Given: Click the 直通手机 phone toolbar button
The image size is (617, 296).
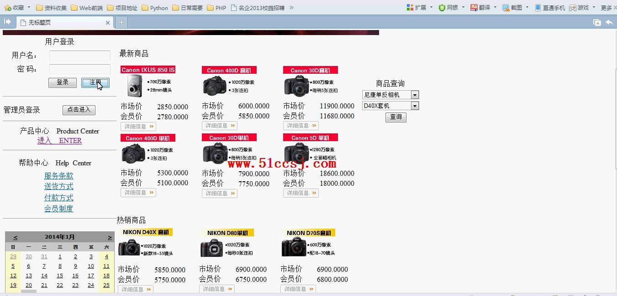Looking at the screenshot, I should click(550, 8).
